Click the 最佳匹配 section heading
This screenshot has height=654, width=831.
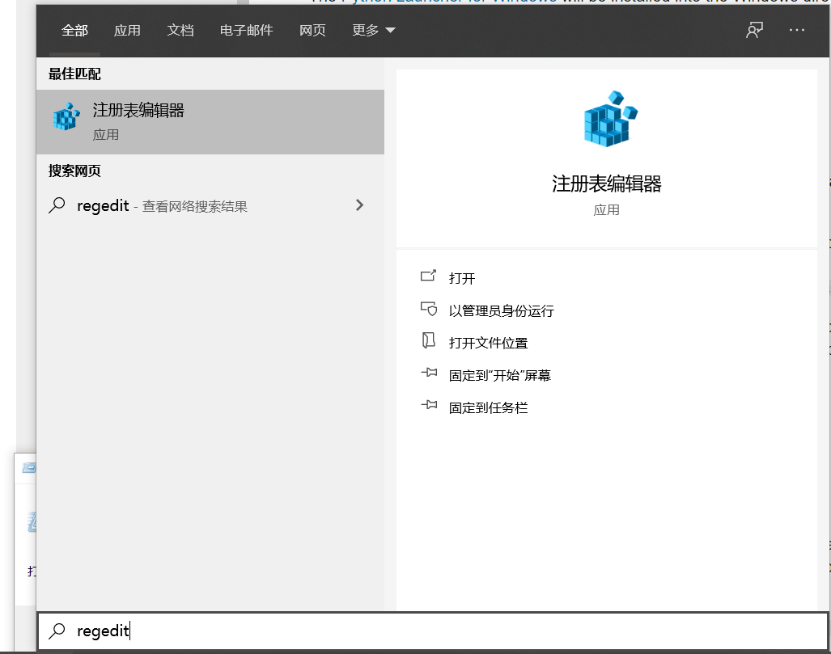click(74, 74)
